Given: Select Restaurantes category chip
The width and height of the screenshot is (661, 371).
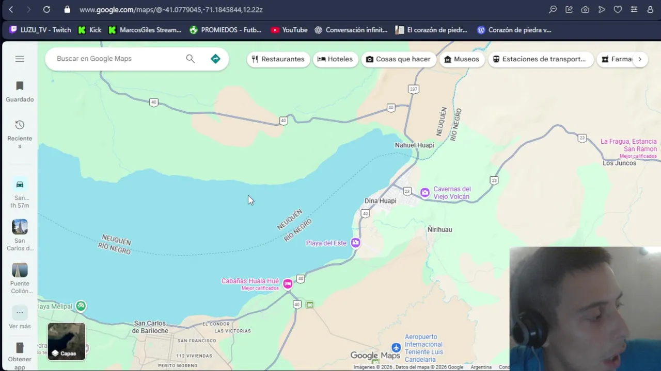Looking at the screenshot, I should pos(278,59).
